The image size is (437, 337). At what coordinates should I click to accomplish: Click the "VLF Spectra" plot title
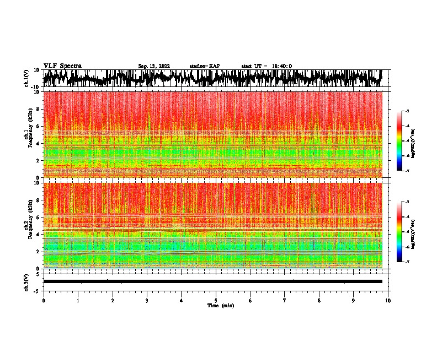62,66
